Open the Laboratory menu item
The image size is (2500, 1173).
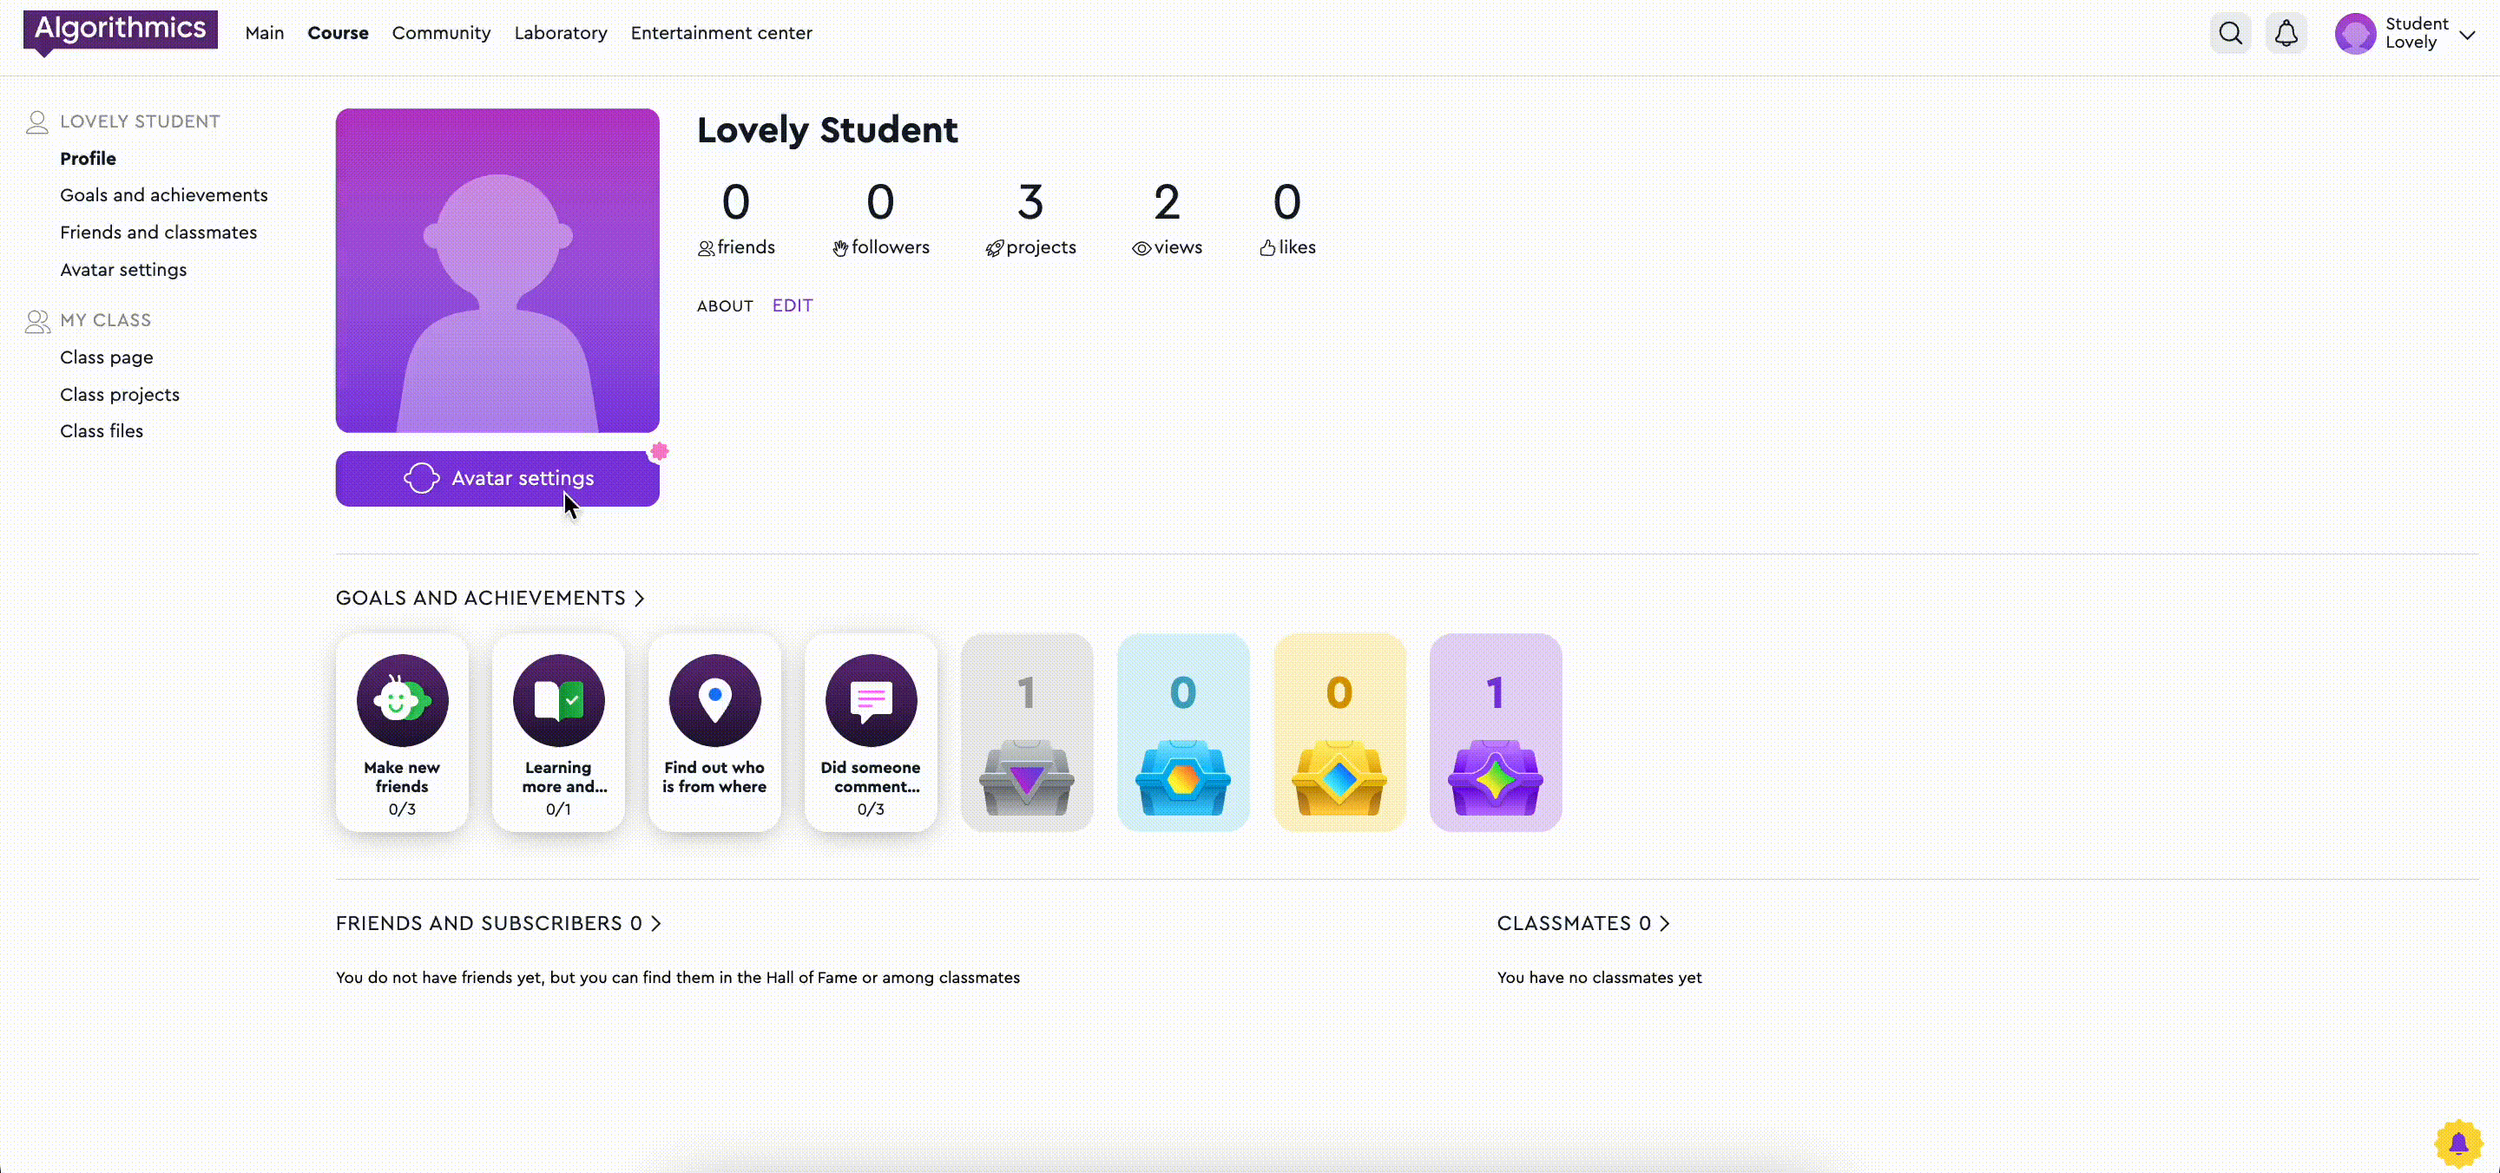pyautogui.click(x=560, y=33)
